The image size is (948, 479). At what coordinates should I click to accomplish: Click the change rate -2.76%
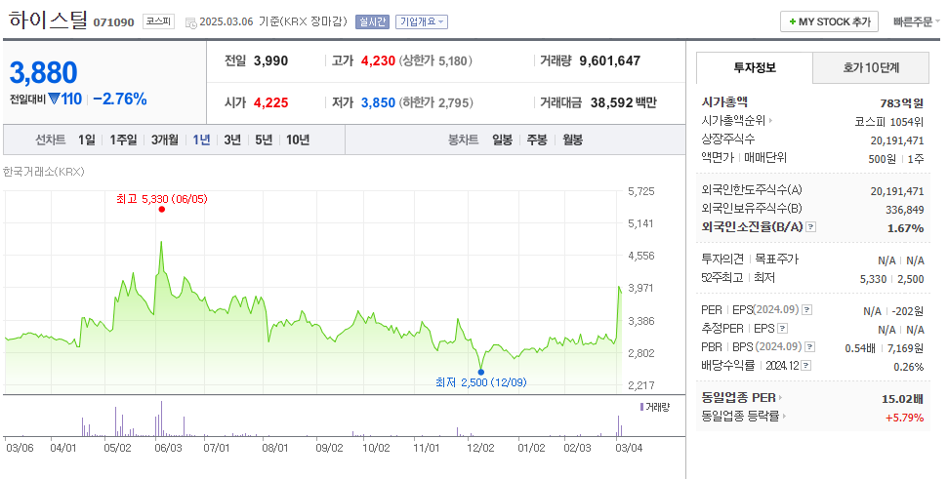(x=120, y=100)
